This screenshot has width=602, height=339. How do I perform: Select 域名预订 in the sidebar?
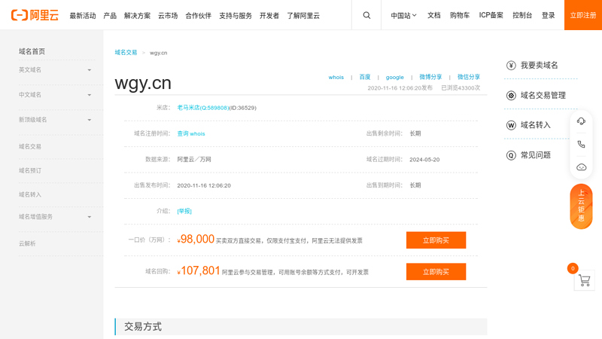[x=30, y=171]
